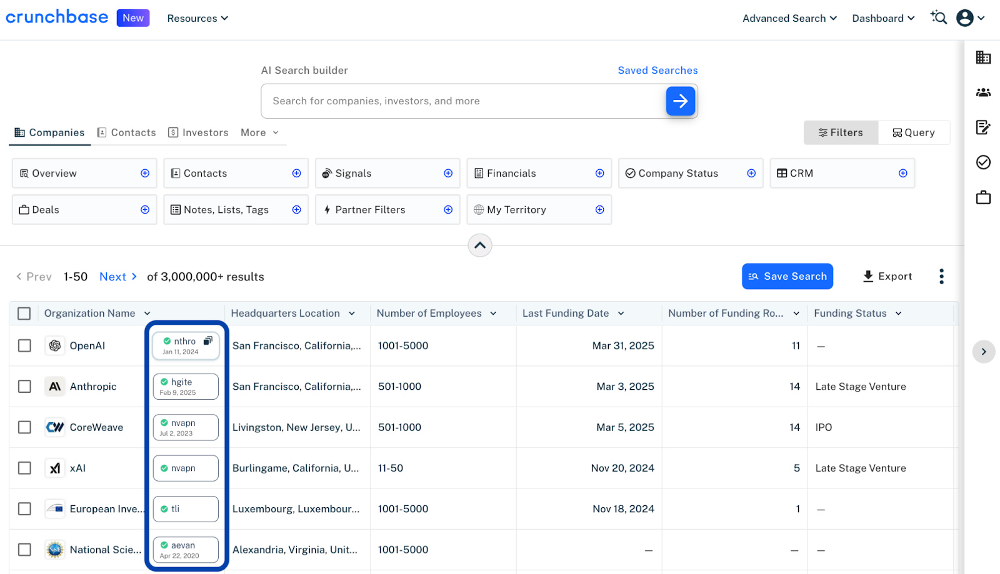Click the CoreWeave company logo

pos(55,427)
